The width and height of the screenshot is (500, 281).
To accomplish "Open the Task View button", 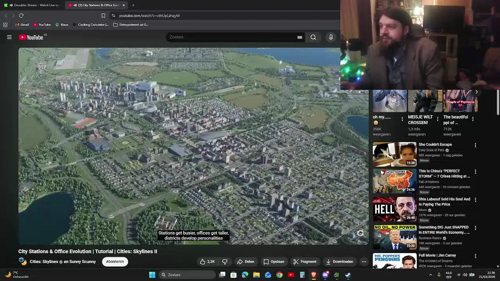I will click(222, 275).
